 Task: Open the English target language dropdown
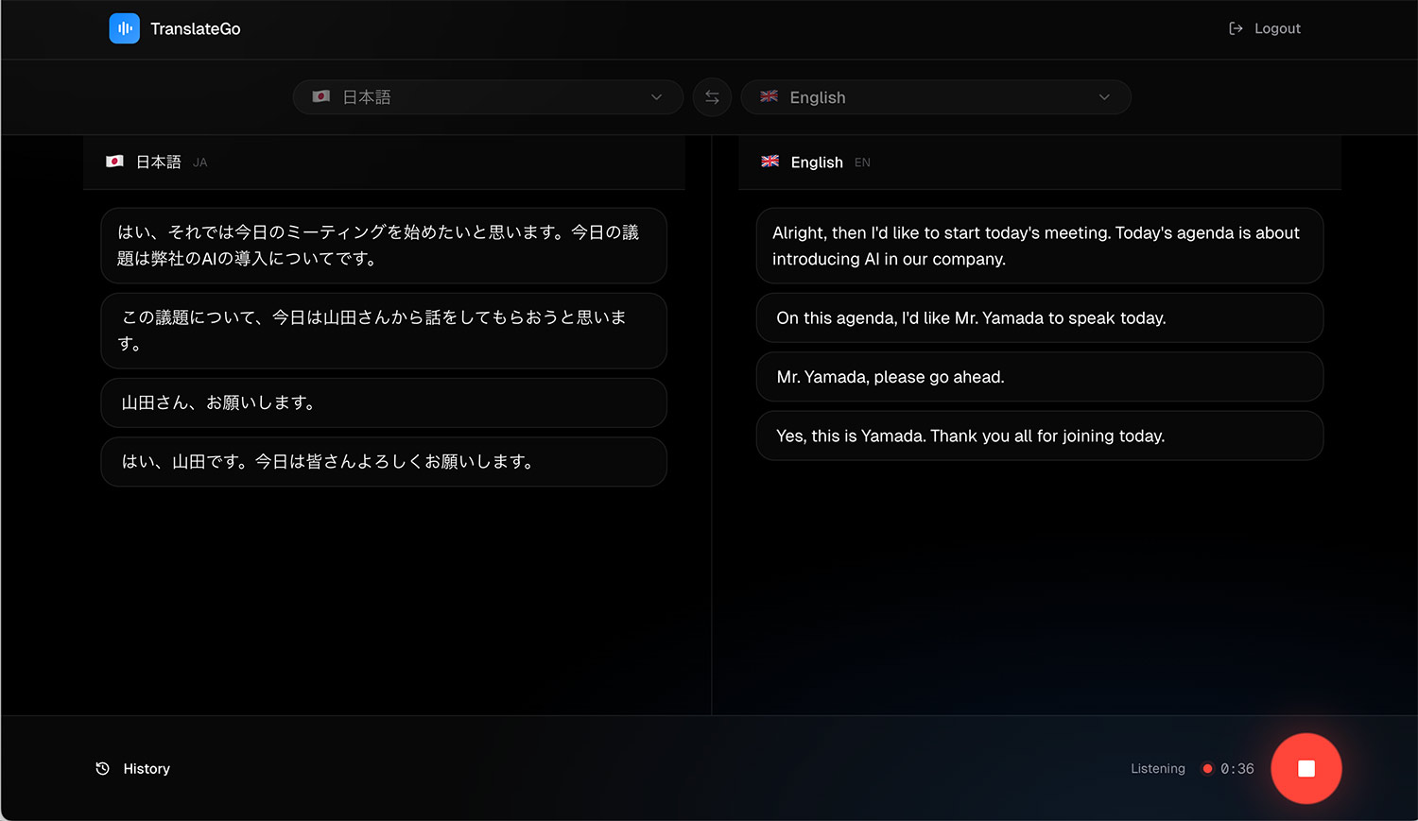click(936, 97)
